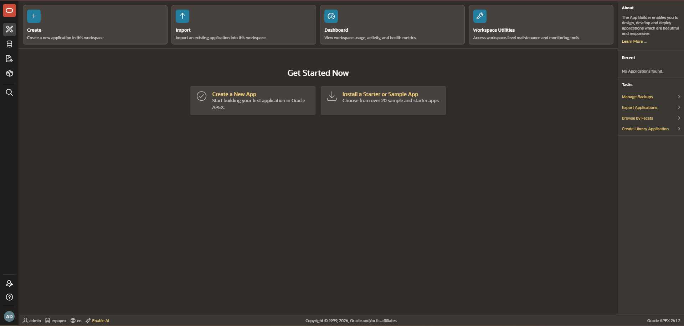Click the Import upload arrow icon
Image resolution: width=684 pixels, height=326 pixels.
pos(182,16)
